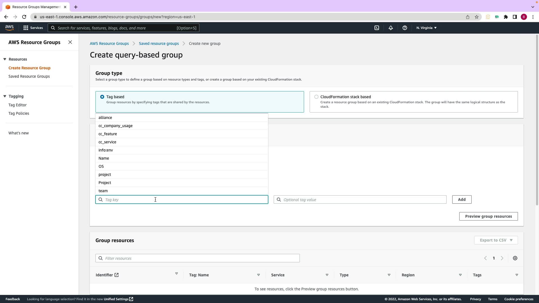Click next page arrow in Group resources
539x303 pixels.
point(502,258)
